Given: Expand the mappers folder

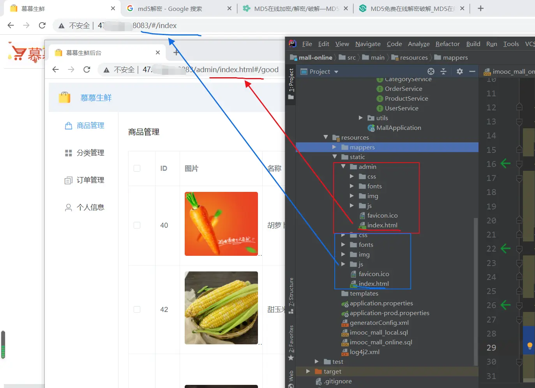Looking at the screenshot, I should 334,147.
